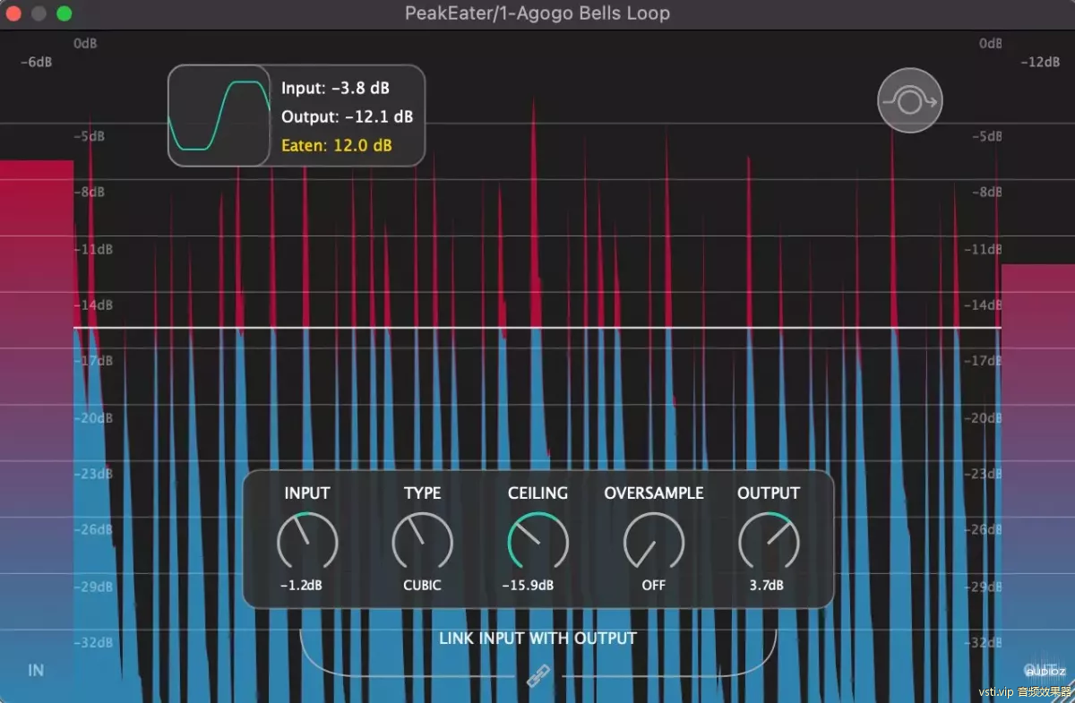
Task: Click the 3.7dB output value
Action: coord(767,586)
